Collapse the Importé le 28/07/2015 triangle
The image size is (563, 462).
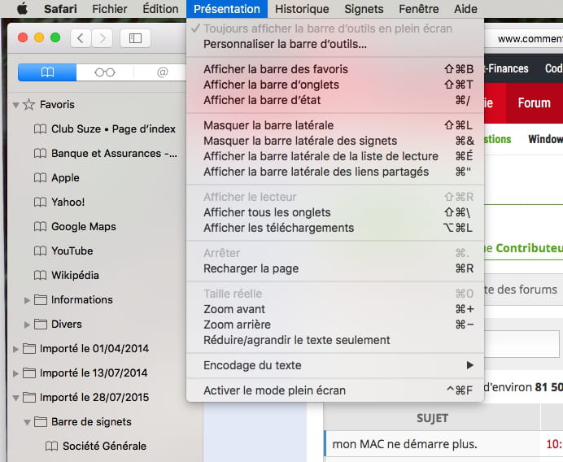(15, 398)
